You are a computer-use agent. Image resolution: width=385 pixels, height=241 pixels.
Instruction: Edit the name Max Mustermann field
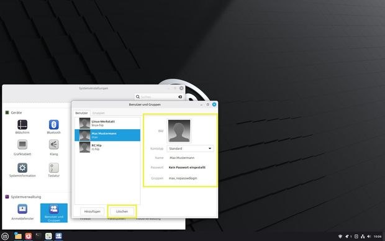click(182, 158)
